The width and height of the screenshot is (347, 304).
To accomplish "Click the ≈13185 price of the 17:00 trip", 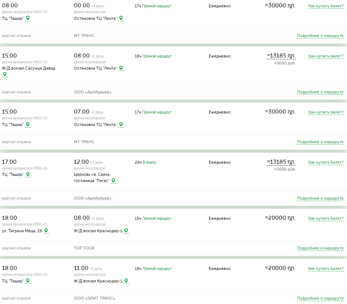I will [x=281, y=162].
